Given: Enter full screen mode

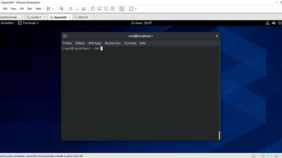Looking at the screenshot, I should [x=106, y=9].
